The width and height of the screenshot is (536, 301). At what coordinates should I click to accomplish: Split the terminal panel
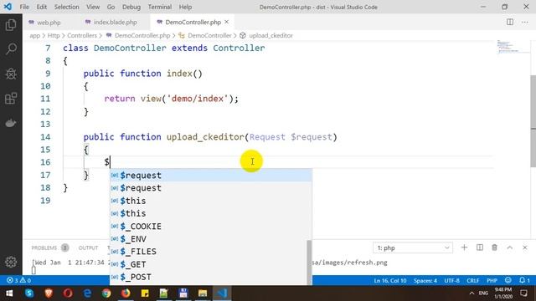coord(480,247)
